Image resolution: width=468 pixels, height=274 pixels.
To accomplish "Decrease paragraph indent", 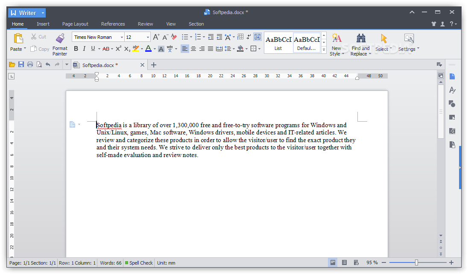I will tap(211, 37).
